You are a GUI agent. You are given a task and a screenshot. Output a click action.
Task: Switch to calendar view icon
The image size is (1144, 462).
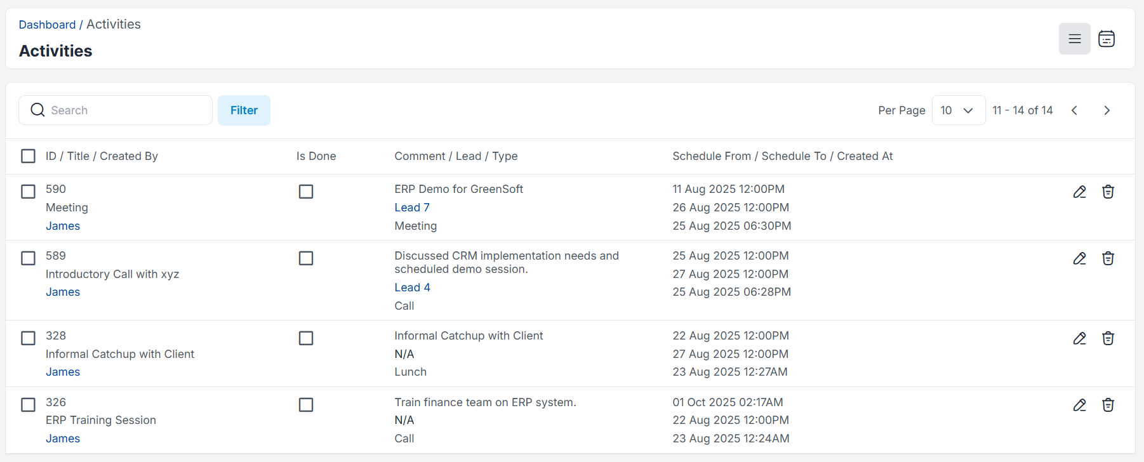(1107, 39)
